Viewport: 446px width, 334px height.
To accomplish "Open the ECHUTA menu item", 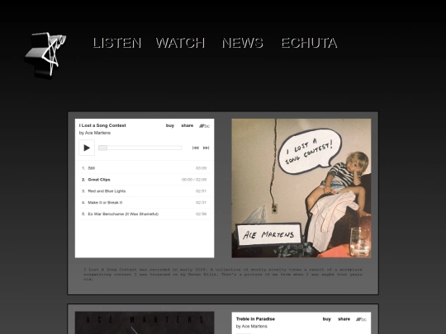I will coord(309,43).
